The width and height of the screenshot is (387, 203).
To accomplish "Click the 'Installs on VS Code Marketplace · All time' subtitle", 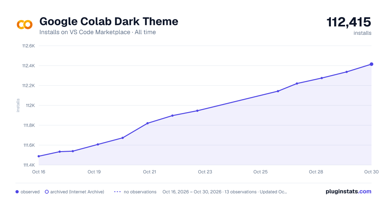I will [x=97, y=32].
